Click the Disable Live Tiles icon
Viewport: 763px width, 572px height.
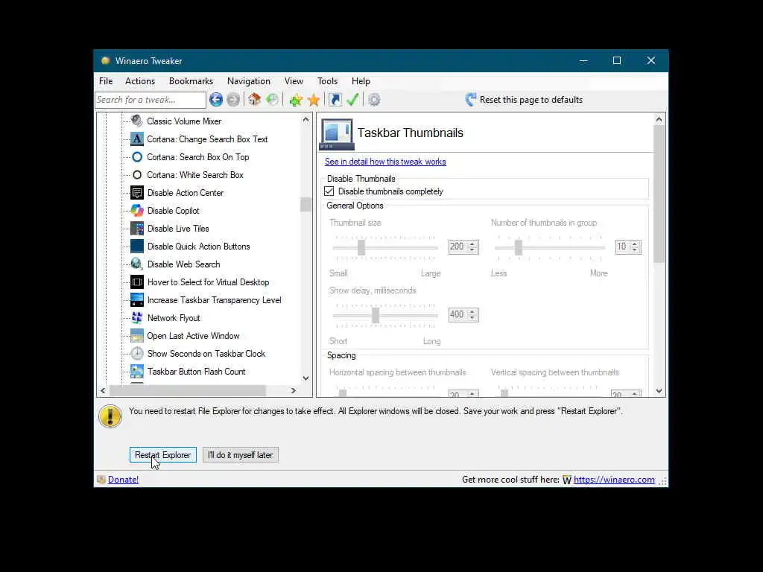(x=137, y=228)
